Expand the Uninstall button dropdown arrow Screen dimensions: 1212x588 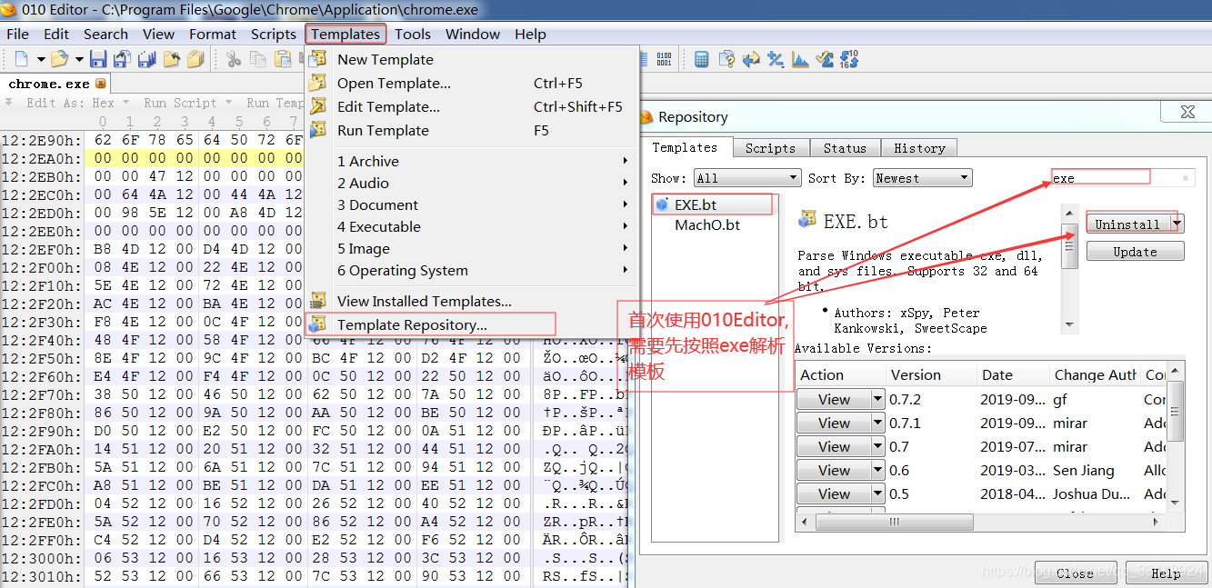pyautogui.click(x=1177, y=224)
